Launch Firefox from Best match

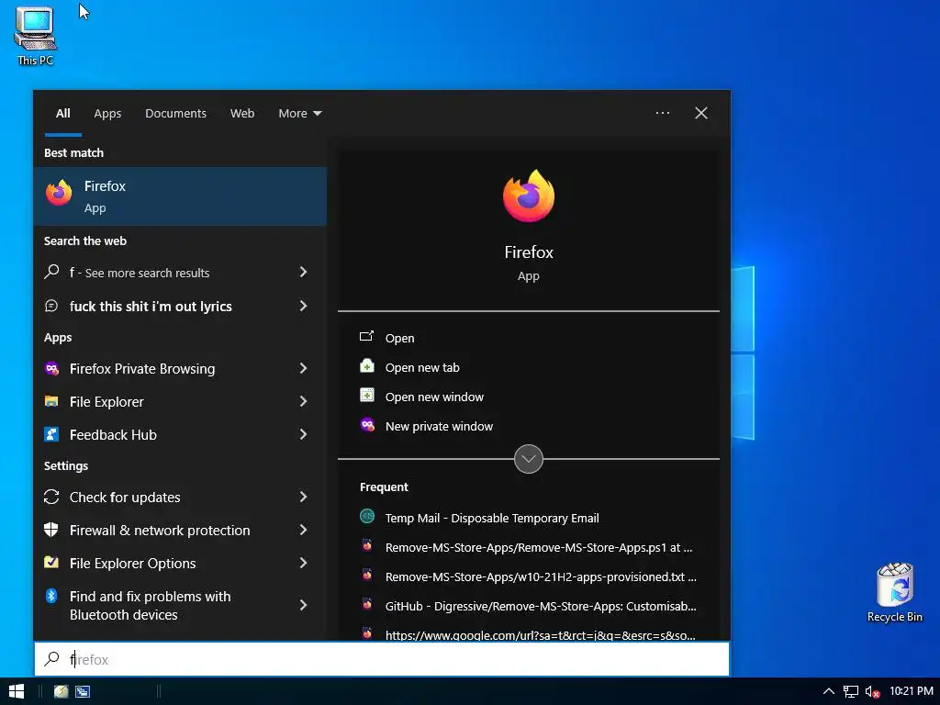(180, 196)
